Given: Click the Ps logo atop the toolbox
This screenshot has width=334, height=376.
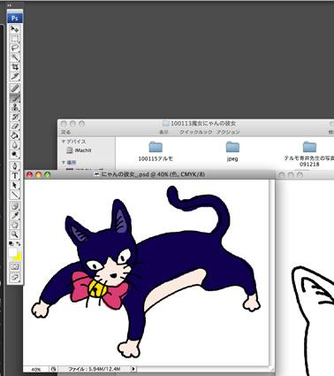Looking at the screenshot, I should tap(14, 19).
